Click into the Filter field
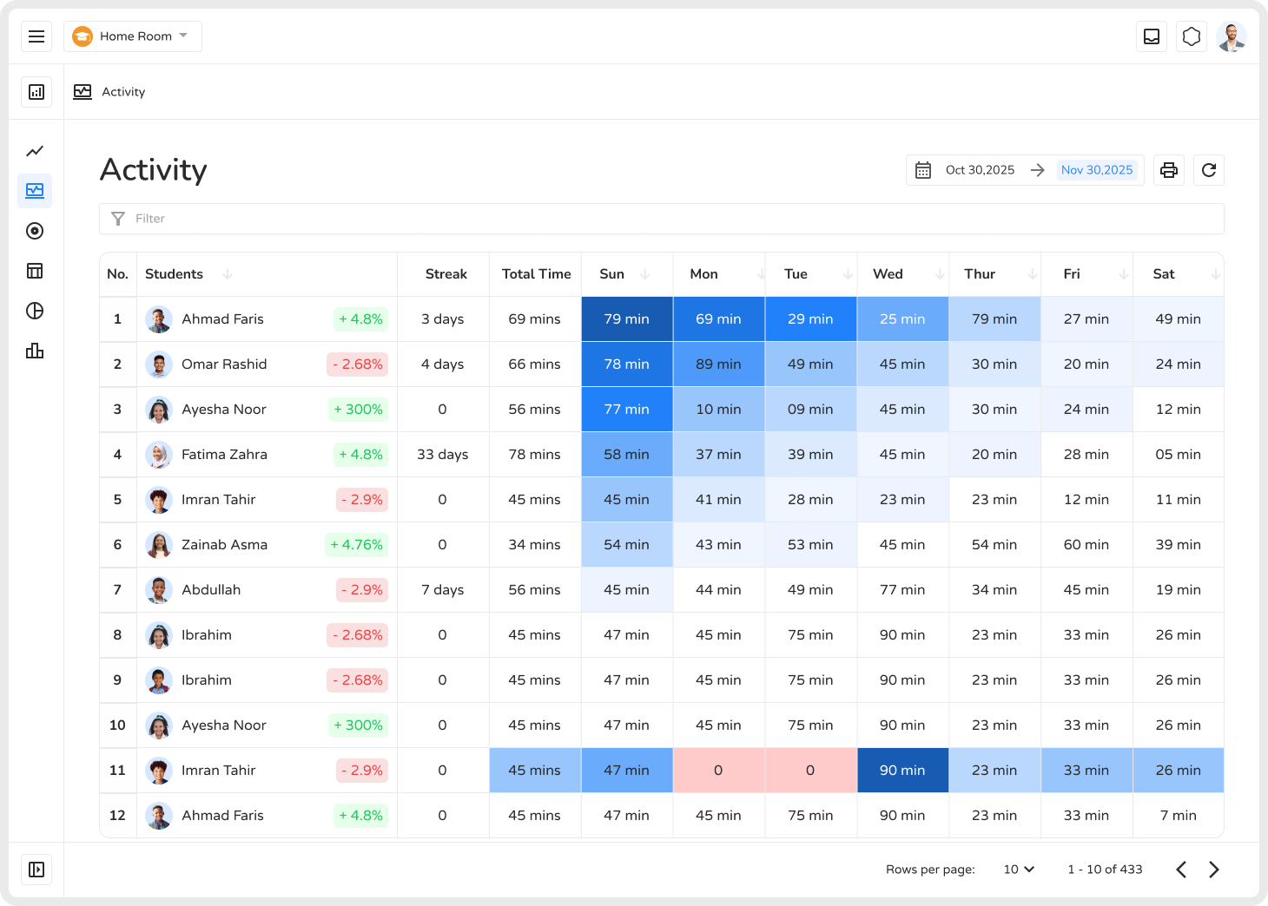Image resolution: width=1268 pixels, height=906 pixels. (x=662, y=219)
